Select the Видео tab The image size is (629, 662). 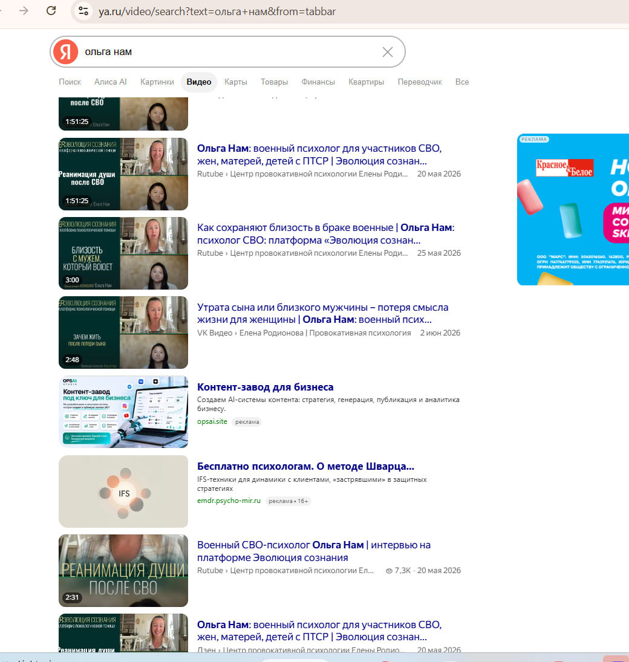199,82
